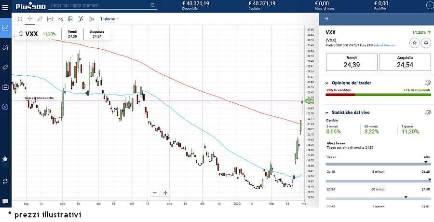The height and width of the screenshot is (222, 434).
Task: Select the pencil drawing tool
Action: pyautogui.click(x=40, y=19)
